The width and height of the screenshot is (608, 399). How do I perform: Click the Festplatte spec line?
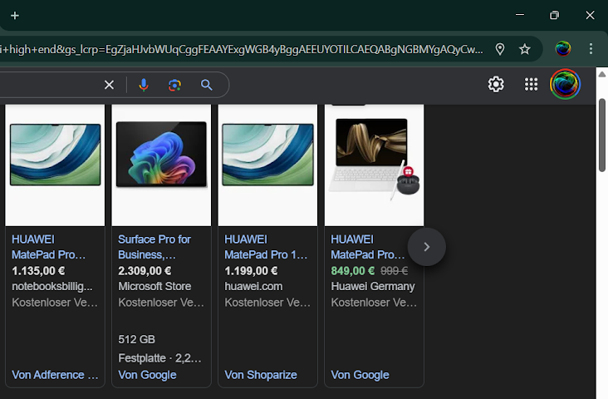159,358
